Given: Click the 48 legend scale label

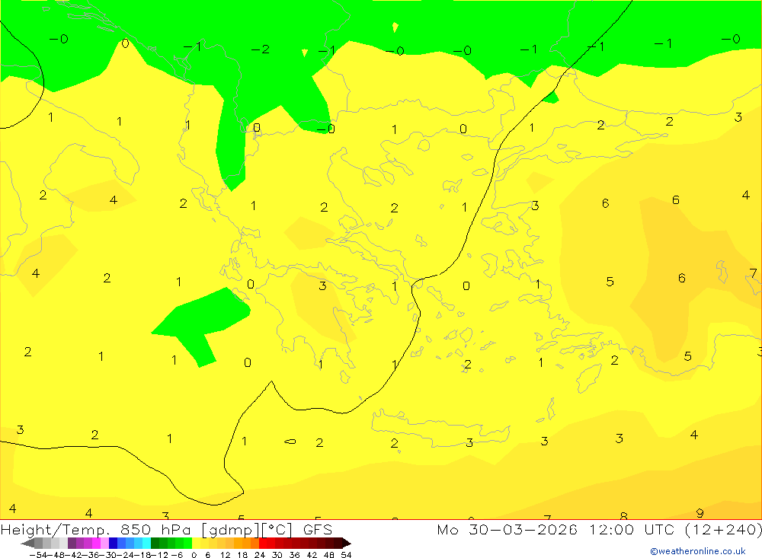Looking at the screenshot, I should coord(329,555).
